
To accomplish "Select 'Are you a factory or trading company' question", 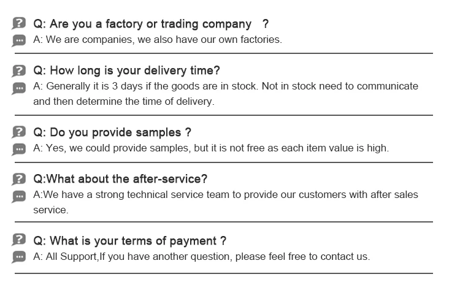I will click(x=150, y=24).
